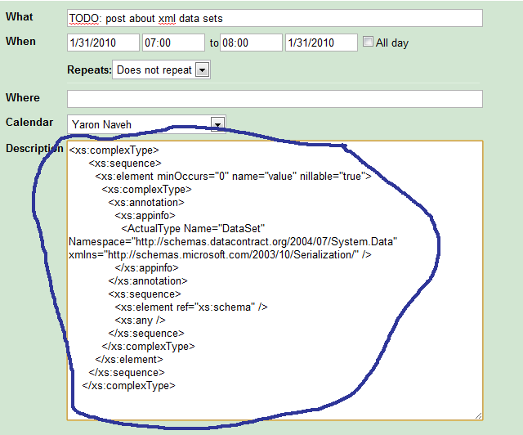Click the 'All day' label text
This screenshot has width=523, height=435.
(x=392, y=43)
